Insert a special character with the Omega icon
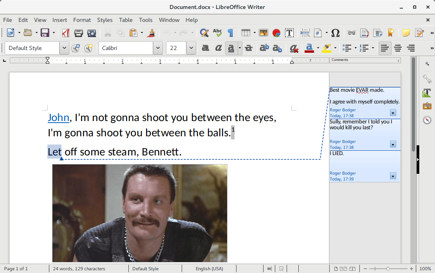Screen dimensions: 435x273 pos(336,33)
